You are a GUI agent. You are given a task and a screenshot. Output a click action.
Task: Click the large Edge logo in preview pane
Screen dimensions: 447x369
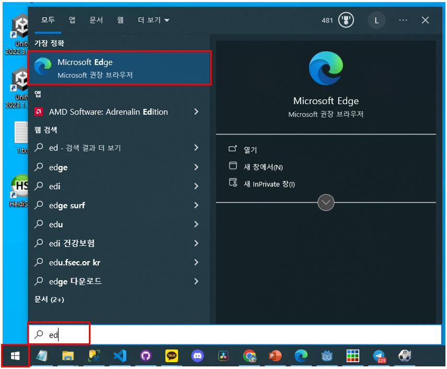pyautogui.click(x=326, y=68)
